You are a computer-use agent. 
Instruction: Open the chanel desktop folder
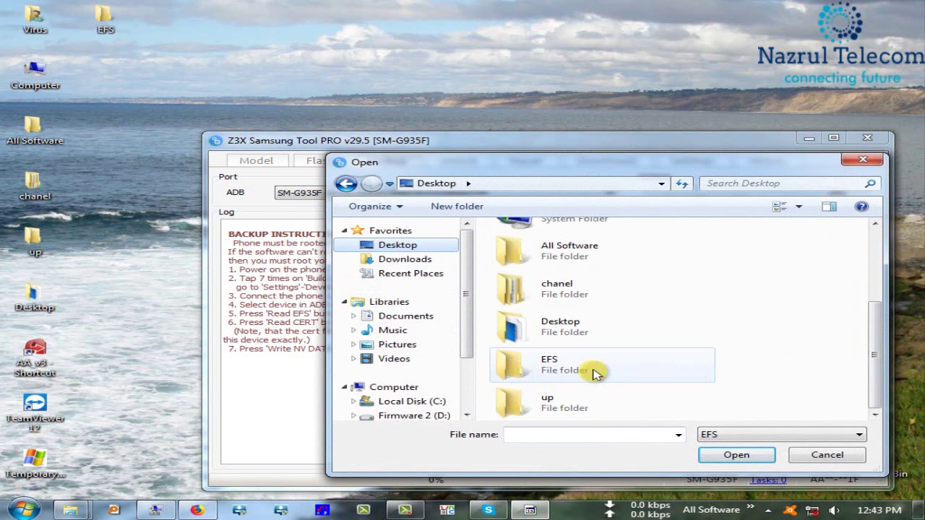tap(35, 186)
